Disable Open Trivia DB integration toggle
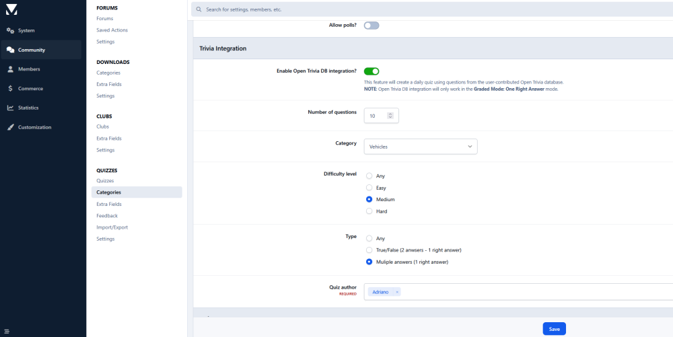The width and height of the screenshot is (673, 337). pyautogui.click(x=371, y=71)
